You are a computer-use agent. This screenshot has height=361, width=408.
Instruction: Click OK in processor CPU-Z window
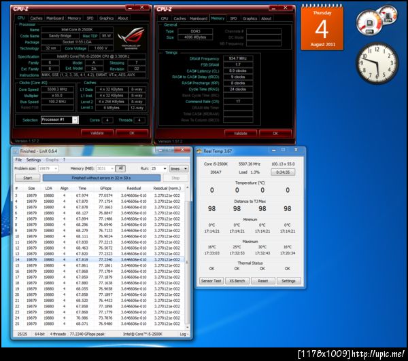click(132, 133)
